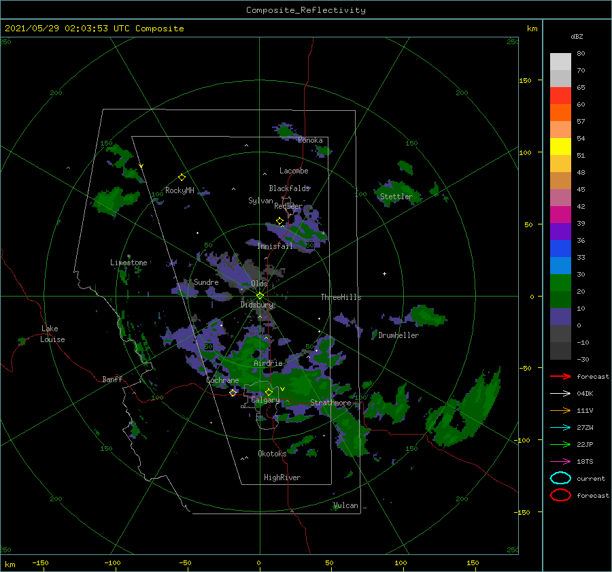612x572 pixels.
Task: Click the orange 111V arrow icon
Action: point(560,410)
